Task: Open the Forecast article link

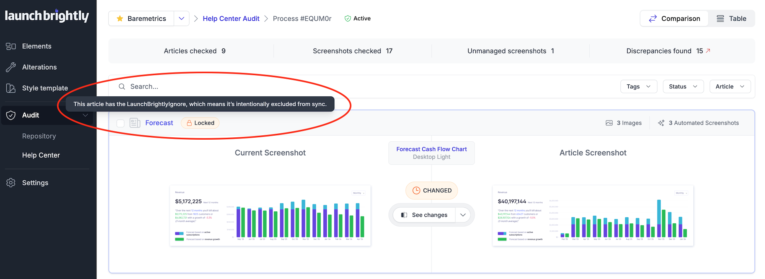Action: click(x=159, y=123)
